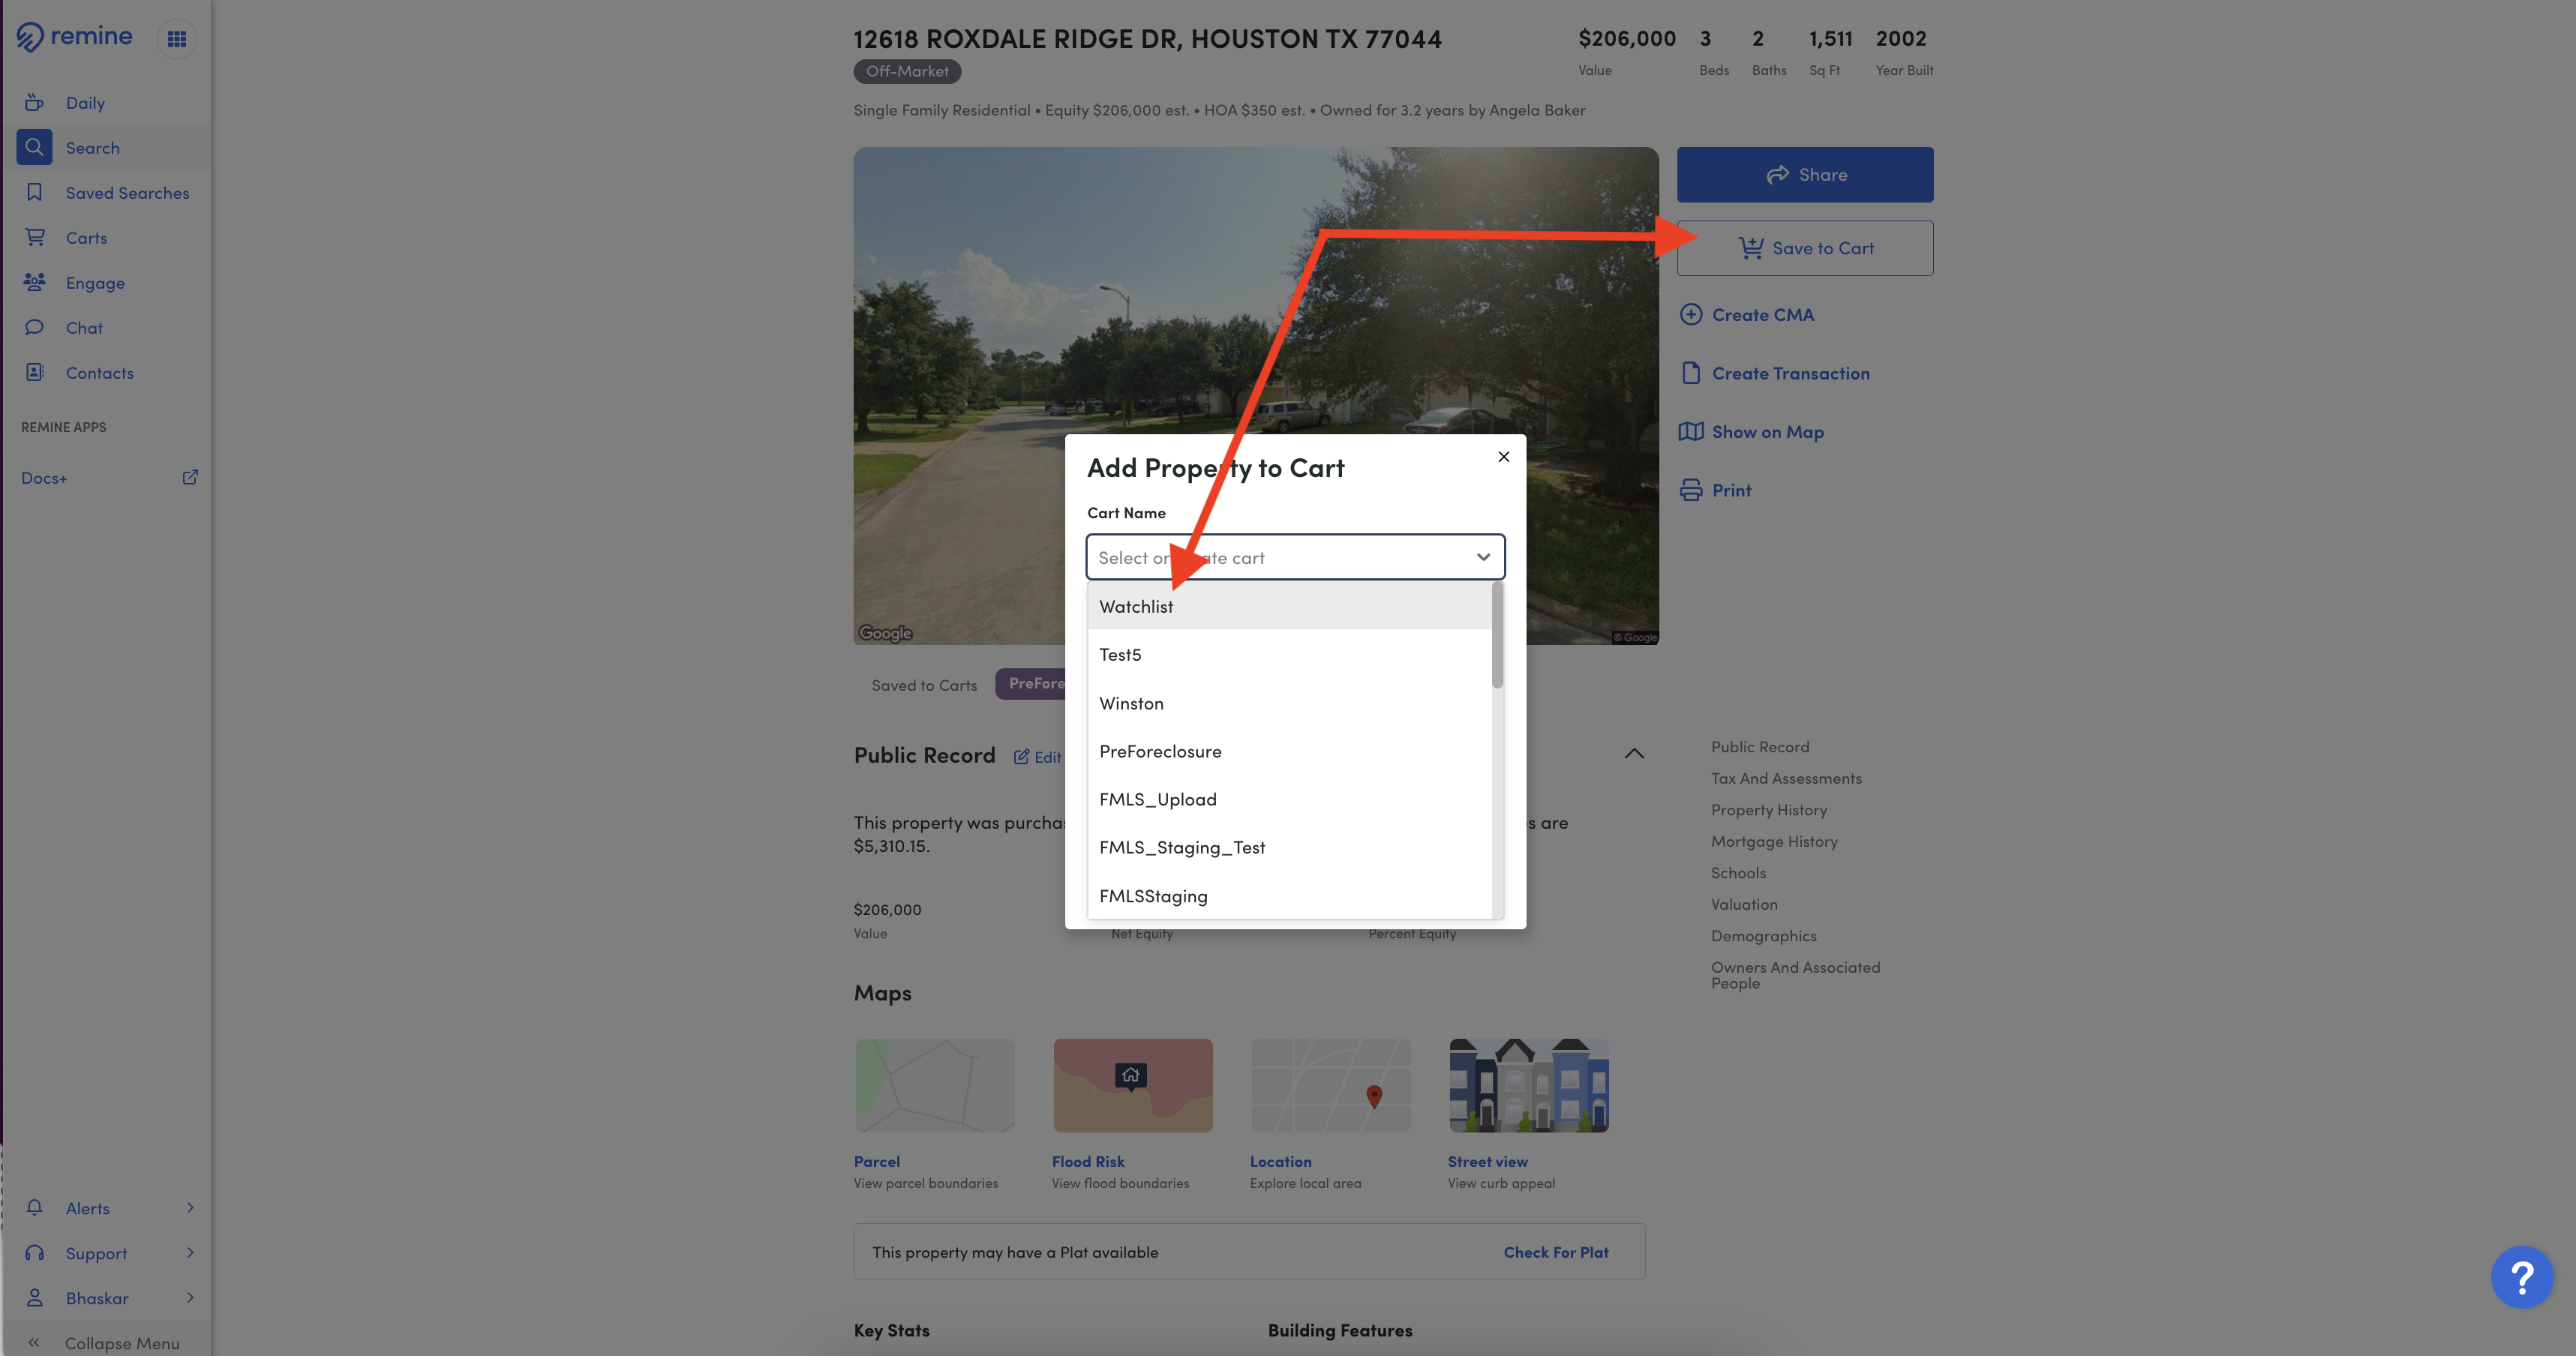This screenshot has width=2576, height=1356.
Task: Click the Alerts bell icon
Action: coord(34,1207)
